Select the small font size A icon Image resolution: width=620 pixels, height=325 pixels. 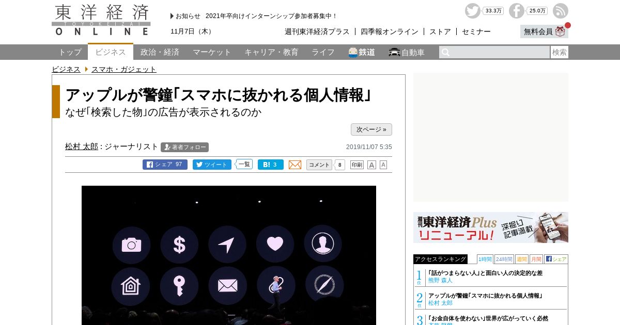pos(383,165)
